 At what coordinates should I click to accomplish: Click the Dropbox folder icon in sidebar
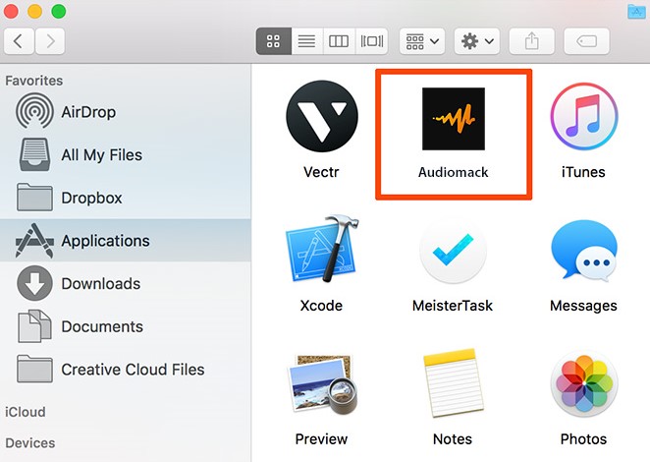coord(34,198)
